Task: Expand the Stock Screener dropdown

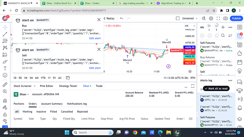Action: (24, 86)
